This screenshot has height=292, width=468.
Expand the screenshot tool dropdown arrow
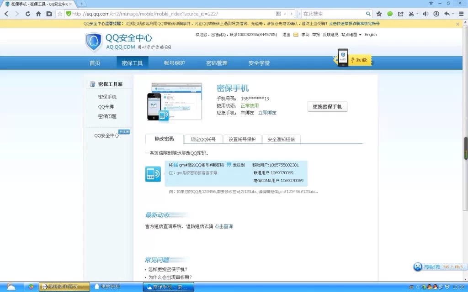click(x=417, y=14)
